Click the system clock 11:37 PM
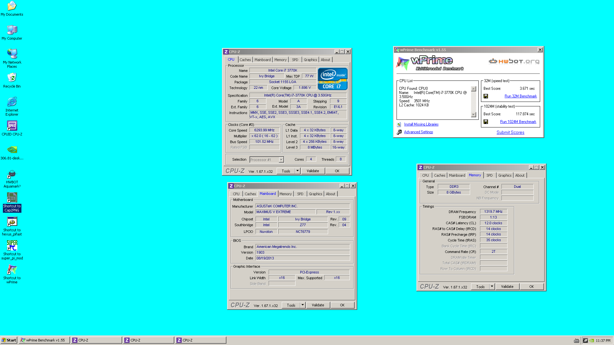This screenshot has height=345, width=614. pyautogui.click(x=603, y=341)
